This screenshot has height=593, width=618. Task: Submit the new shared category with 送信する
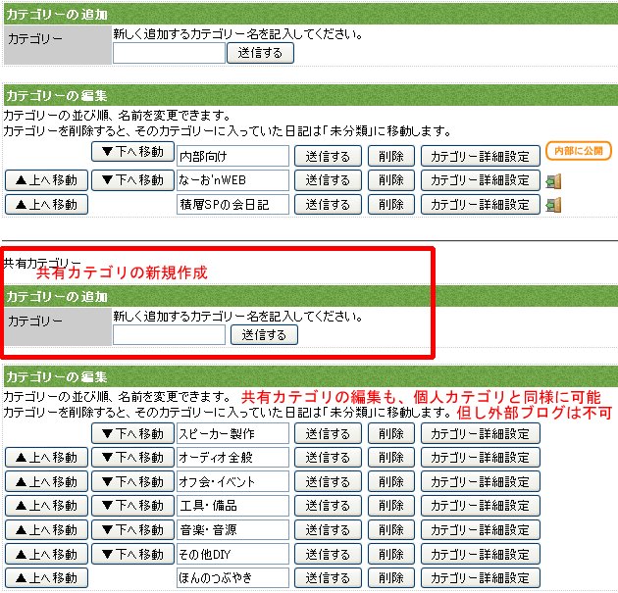click(x=264, y=335)
